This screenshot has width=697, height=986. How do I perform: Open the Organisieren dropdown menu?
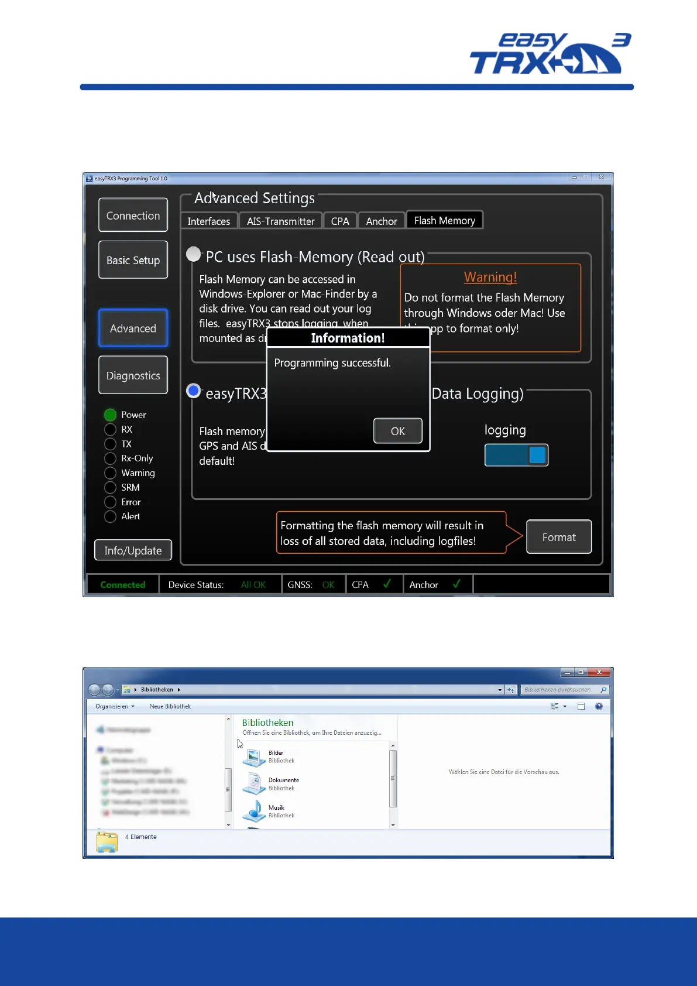(115, 707)
